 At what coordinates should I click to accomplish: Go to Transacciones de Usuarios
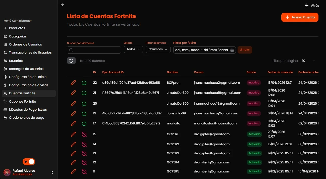[x=29, y=53]
